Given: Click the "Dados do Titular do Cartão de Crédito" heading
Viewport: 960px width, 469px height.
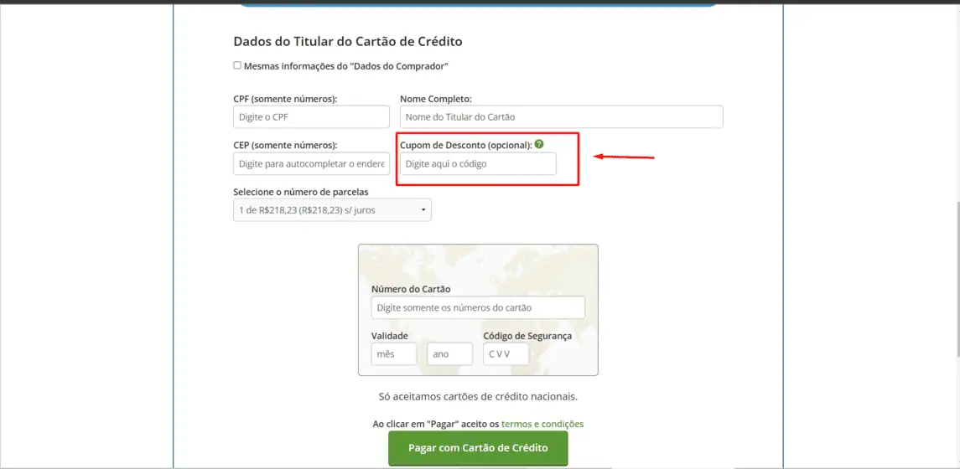Looking at the screenshot, I should point(348,42).
